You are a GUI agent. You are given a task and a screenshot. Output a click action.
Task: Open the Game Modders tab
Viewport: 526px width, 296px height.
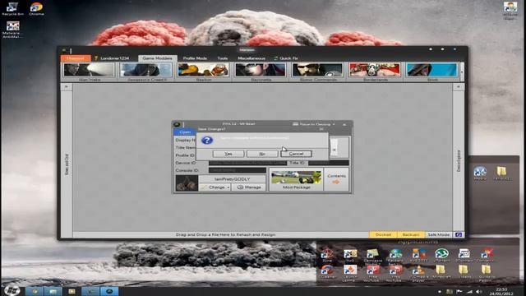tap(157, 58)
